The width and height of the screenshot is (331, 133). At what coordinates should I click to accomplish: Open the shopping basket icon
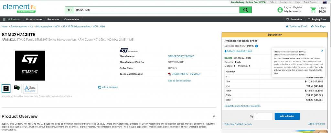(x=313, y=10)
